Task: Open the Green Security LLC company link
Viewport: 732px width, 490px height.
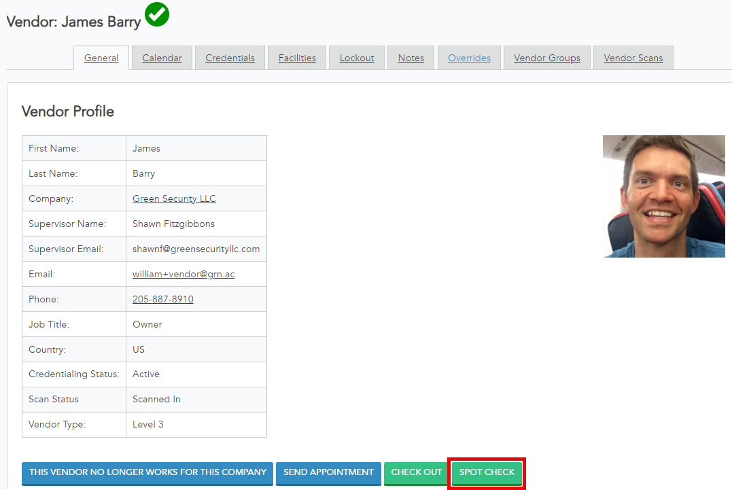Action: tap(174, 198)
